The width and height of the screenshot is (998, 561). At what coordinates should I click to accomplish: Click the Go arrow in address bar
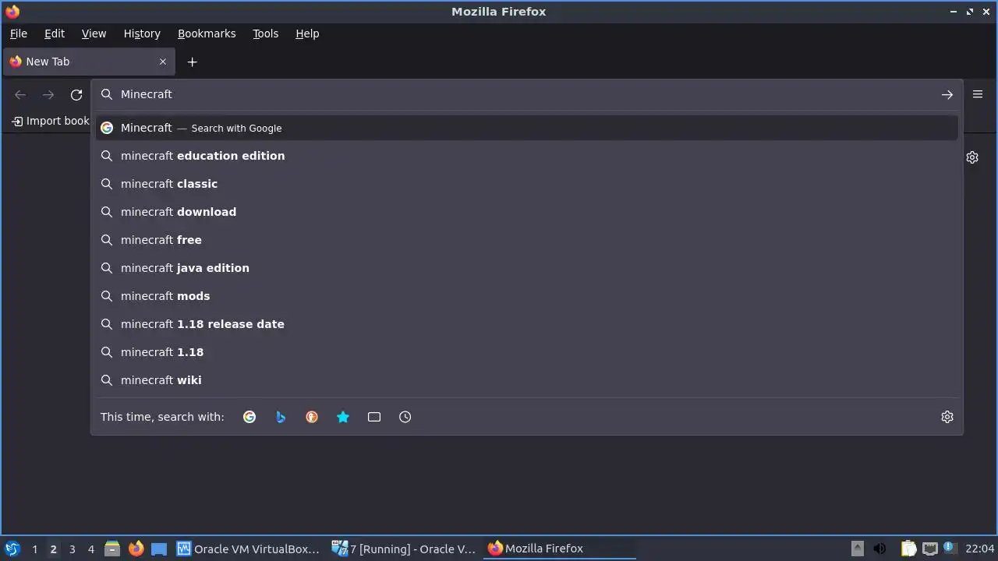pos(947,94)
